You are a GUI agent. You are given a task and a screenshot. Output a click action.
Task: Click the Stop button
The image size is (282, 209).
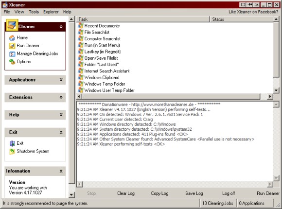[91, 193]
